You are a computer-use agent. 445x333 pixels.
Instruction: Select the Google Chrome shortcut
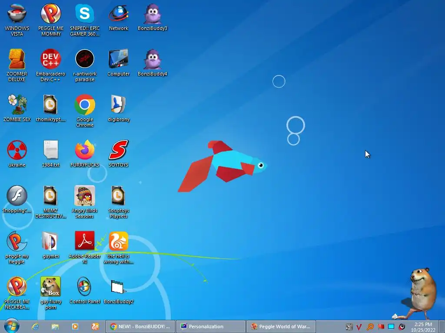click(x=85, y=111)
